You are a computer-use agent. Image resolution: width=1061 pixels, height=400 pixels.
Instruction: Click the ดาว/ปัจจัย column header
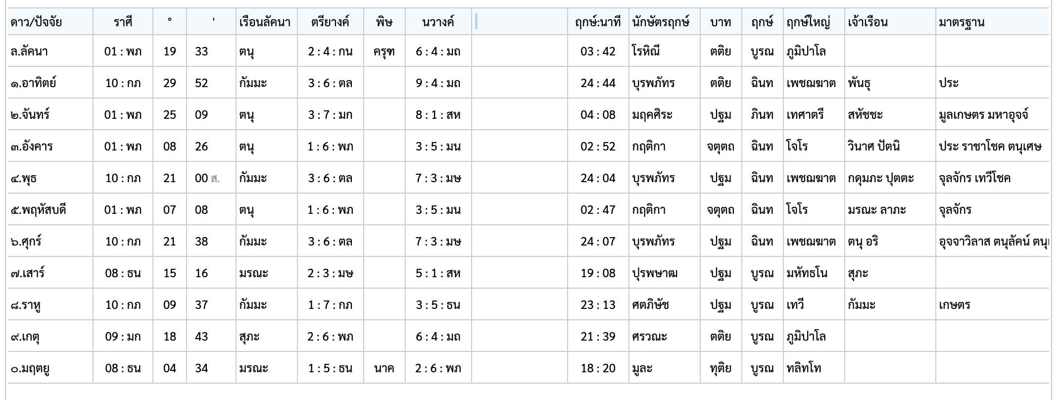36,22
